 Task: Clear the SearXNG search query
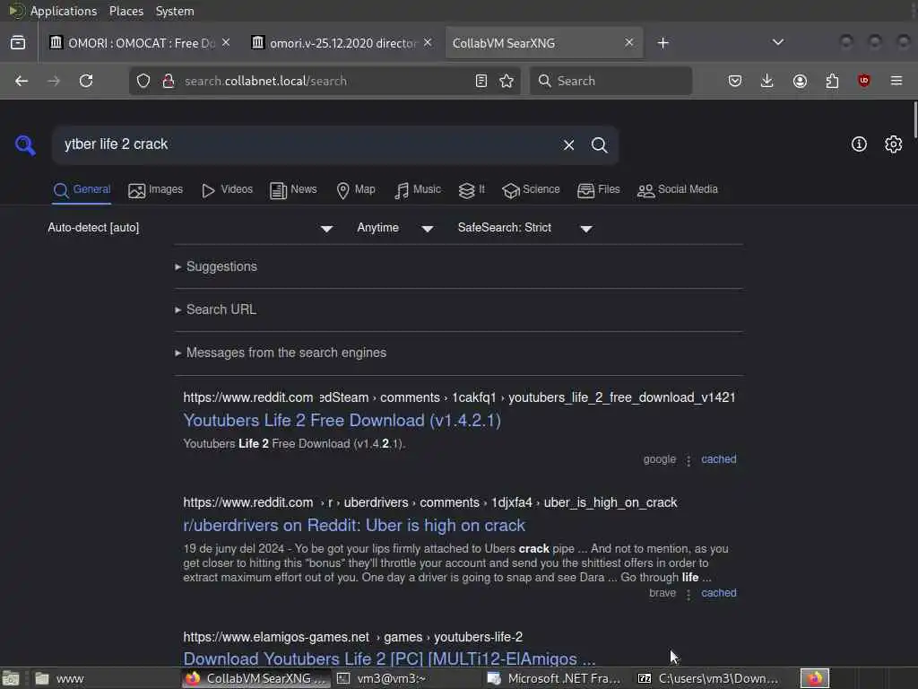point(568,144)
